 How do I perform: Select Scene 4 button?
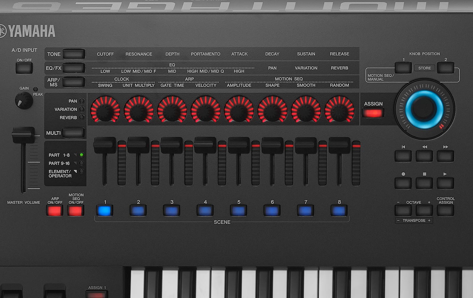pos(205,211)
